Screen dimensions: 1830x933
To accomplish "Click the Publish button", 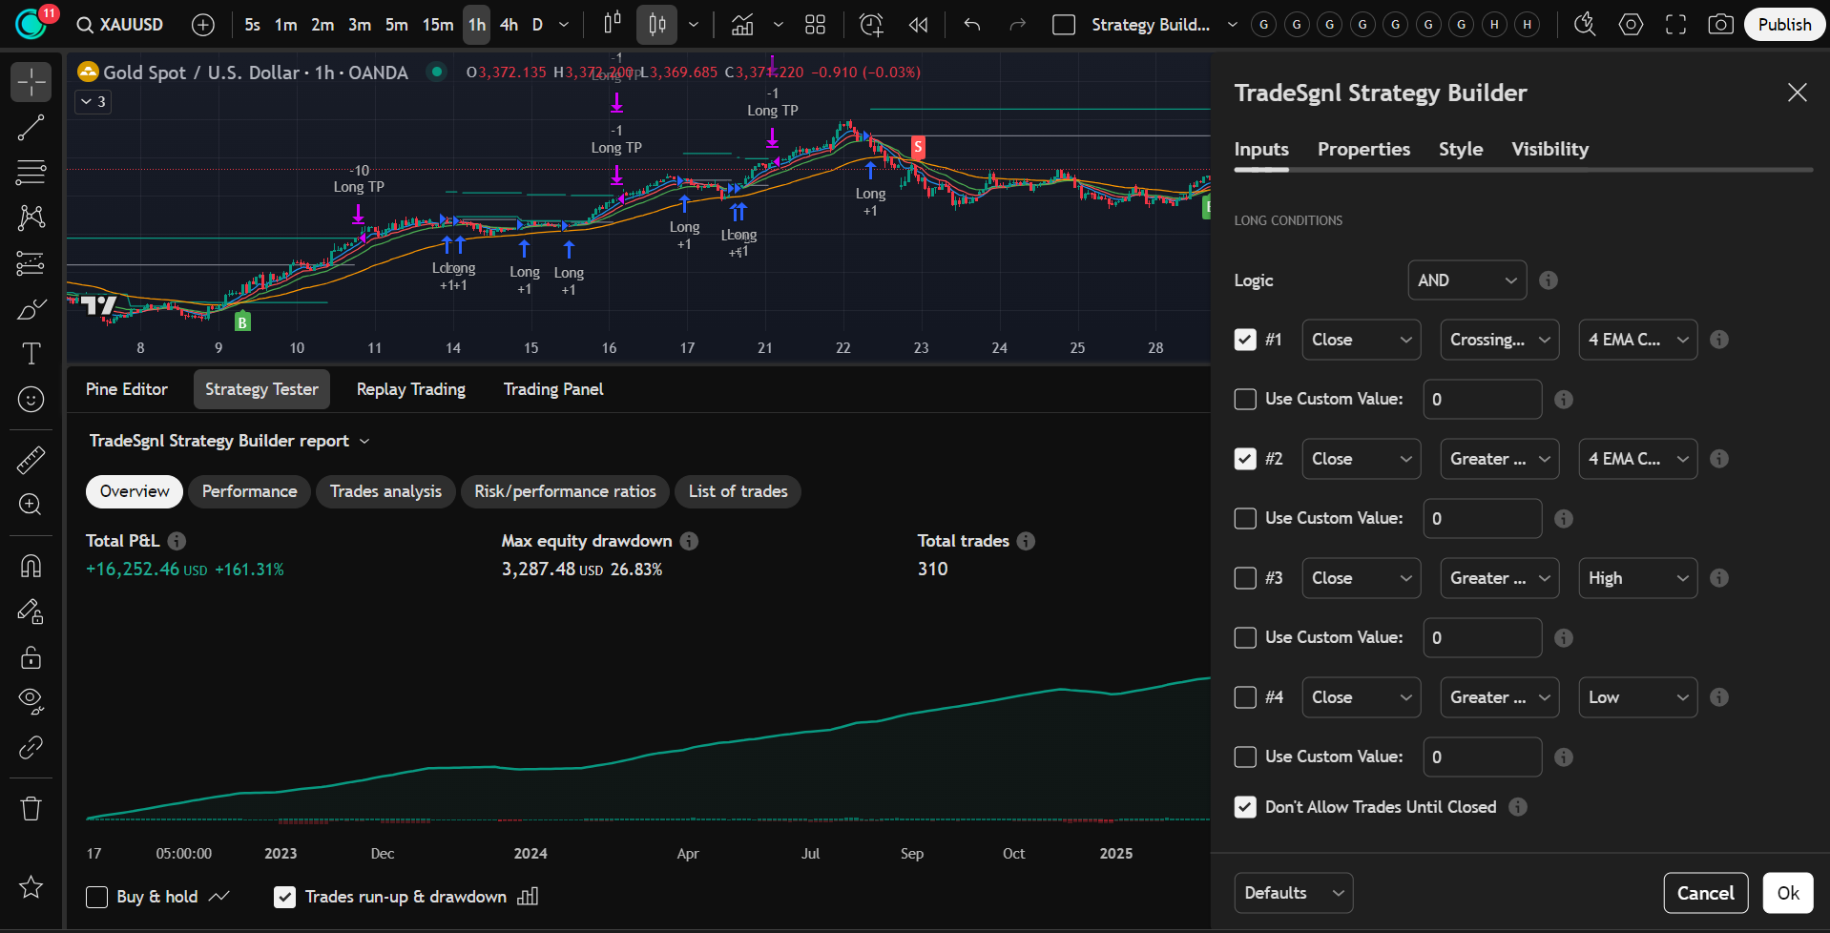I will point(1783,24).
